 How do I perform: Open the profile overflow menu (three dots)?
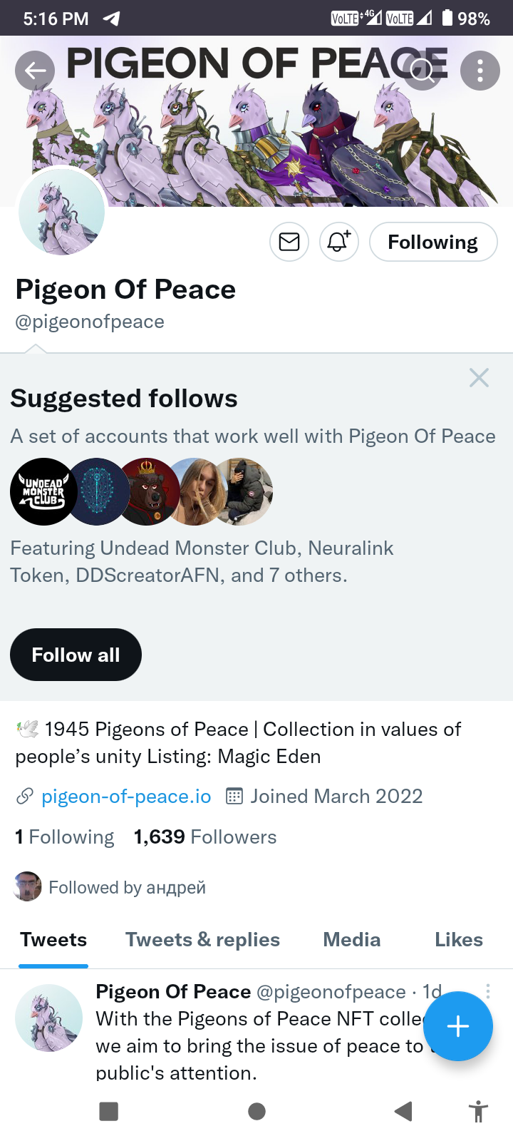pos(480,70)
